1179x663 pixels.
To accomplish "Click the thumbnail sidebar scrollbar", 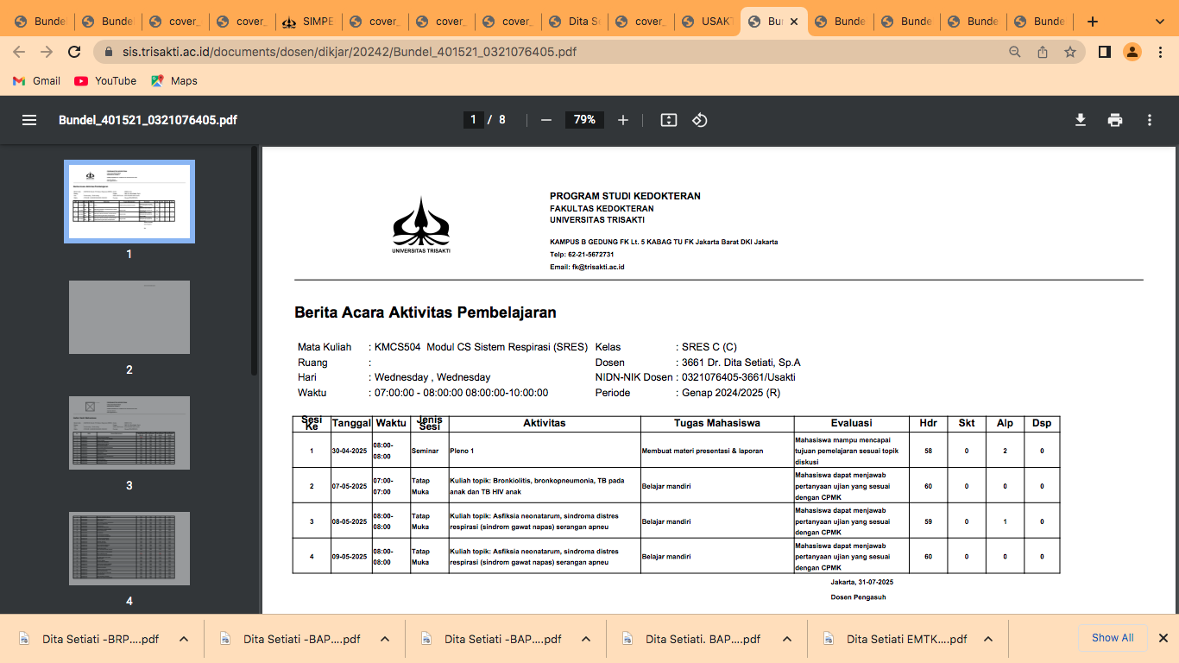I will pyautogui.click(x=255, y=261).
